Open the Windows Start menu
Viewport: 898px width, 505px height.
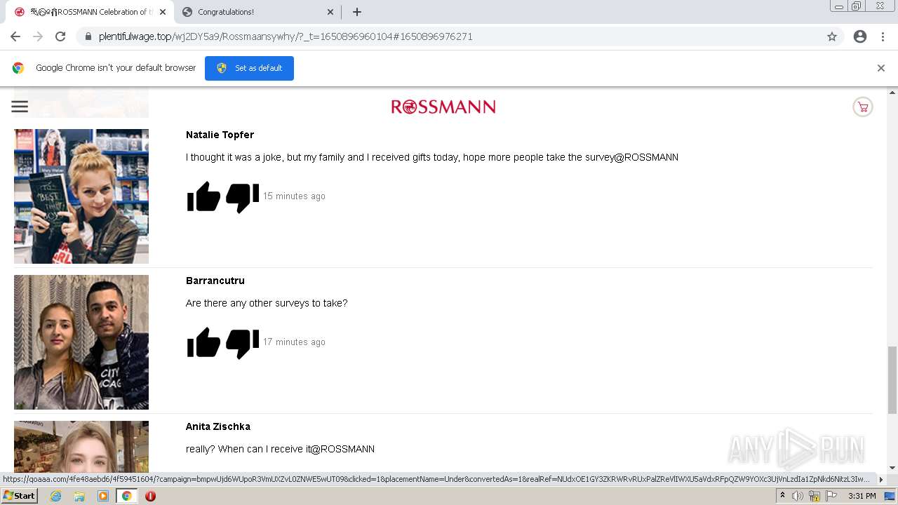coord(19,496)
